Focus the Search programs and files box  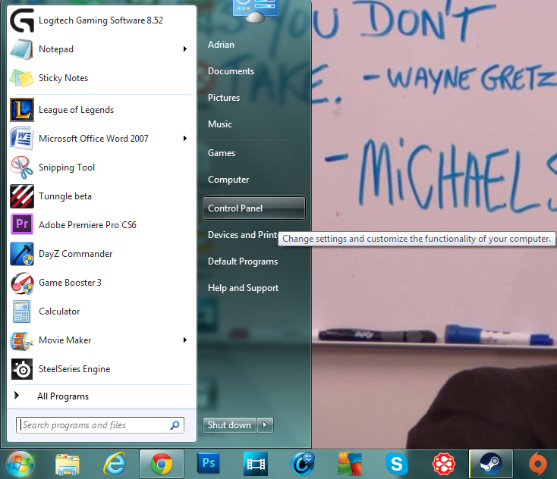click(100, 425)
